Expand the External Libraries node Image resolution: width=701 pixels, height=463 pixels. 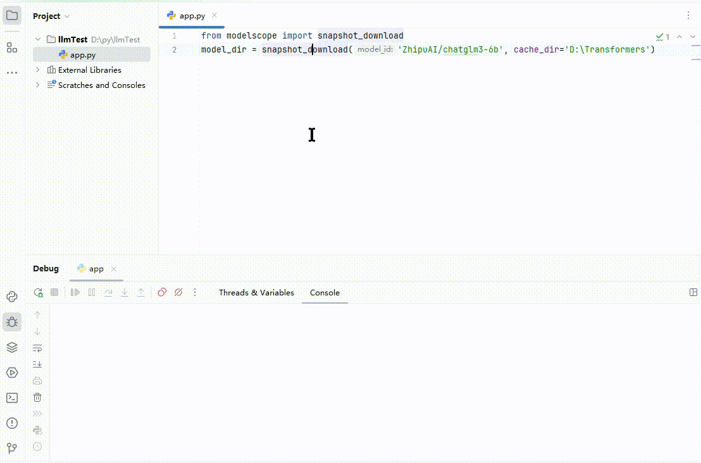pos(38,70)
